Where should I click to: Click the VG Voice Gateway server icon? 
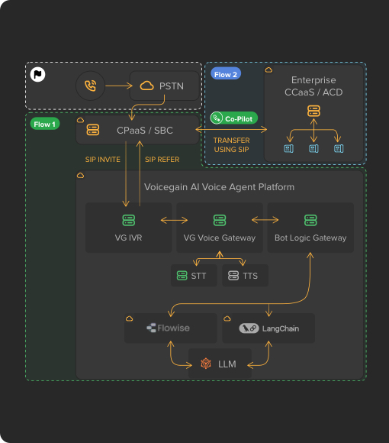click(x=220, y=220)
